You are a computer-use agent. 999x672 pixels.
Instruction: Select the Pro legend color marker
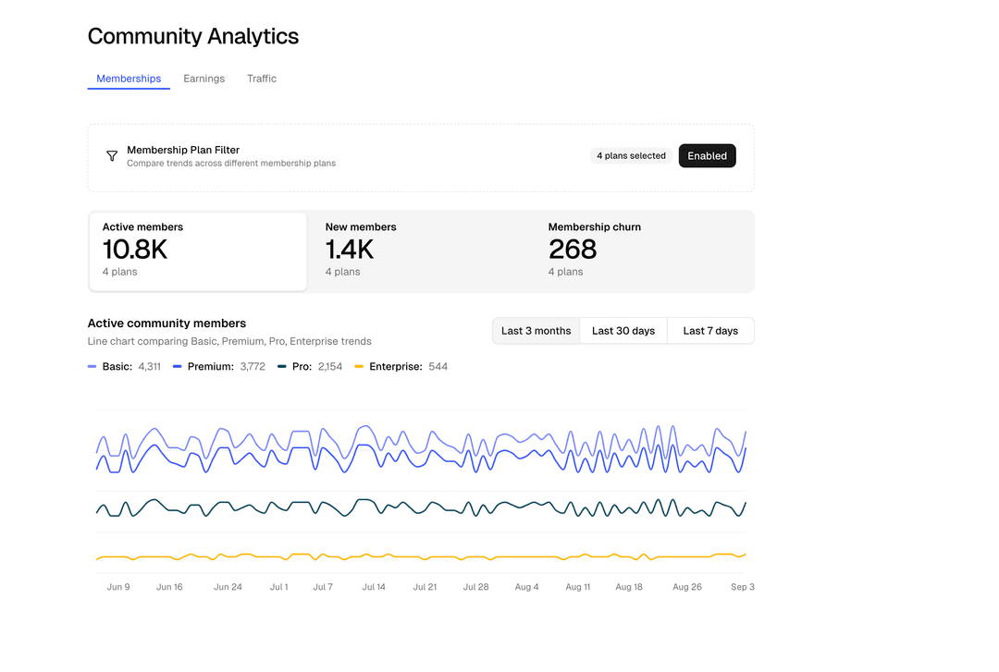pos(283,366)
